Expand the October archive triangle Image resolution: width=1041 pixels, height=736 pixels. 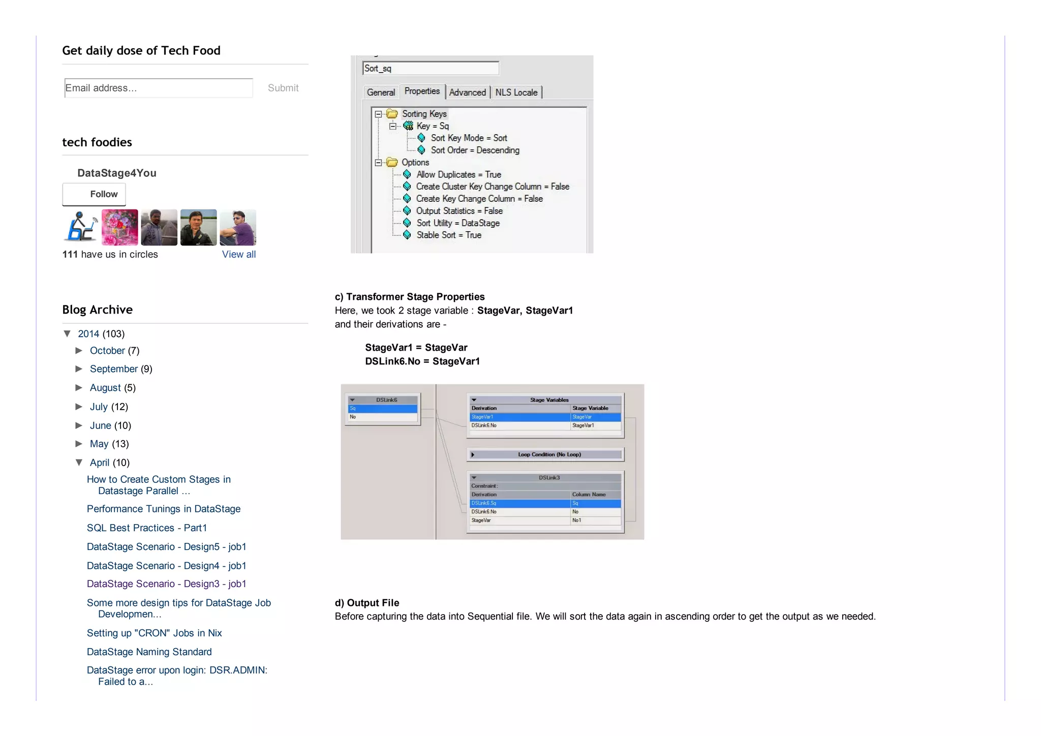tap(79, 350)
